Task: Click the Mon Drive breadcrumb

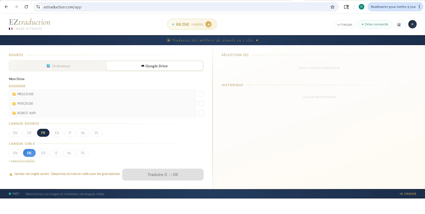Action: tap(17, 79)
